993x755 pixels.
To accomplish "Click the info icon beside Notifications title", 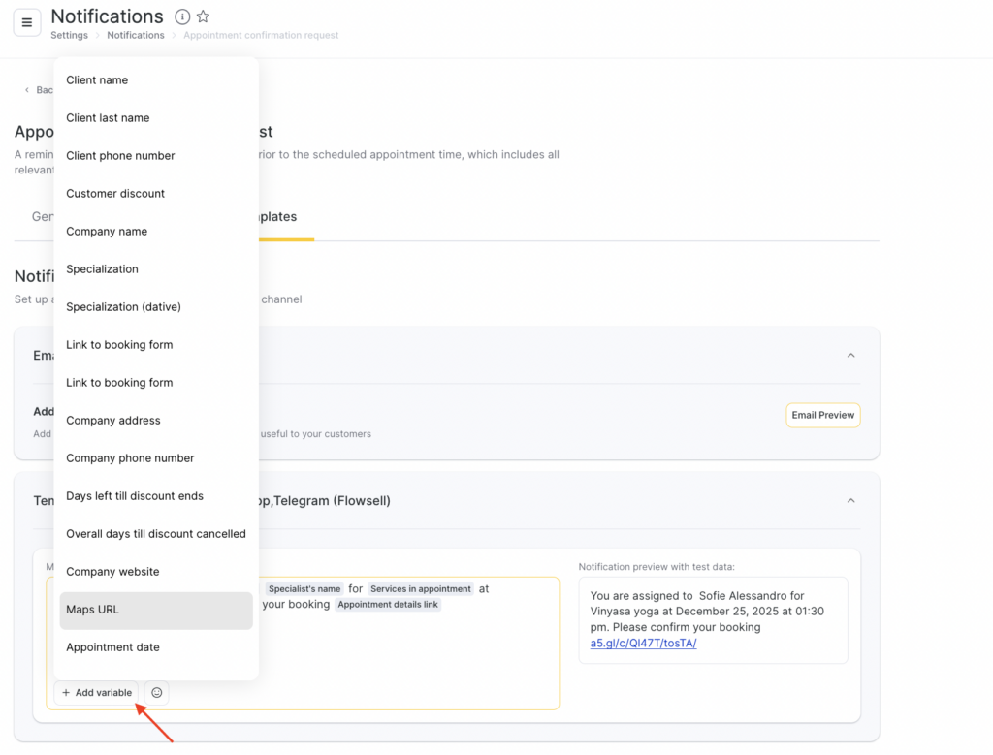I will (182, 16).
